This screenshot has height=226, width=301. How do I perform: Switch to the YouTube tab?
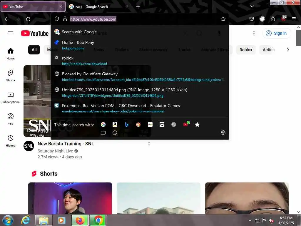[33, 6]
